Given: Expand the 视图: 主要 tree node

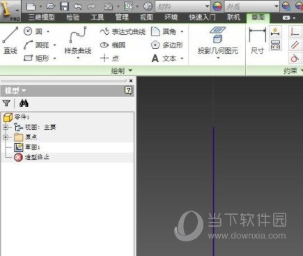Looking at the screenshot, I should click(x=6, y=127).
